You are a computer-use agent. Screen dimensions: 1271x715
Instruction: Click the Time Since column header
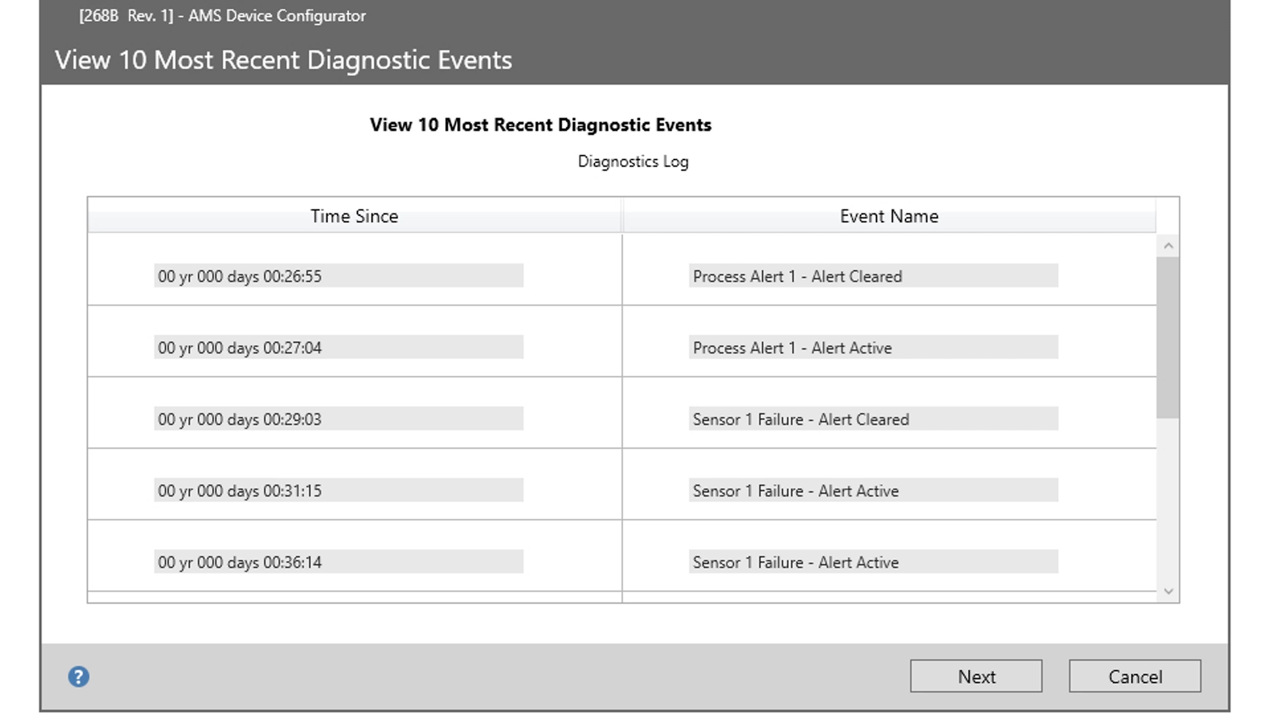(354, 216)
